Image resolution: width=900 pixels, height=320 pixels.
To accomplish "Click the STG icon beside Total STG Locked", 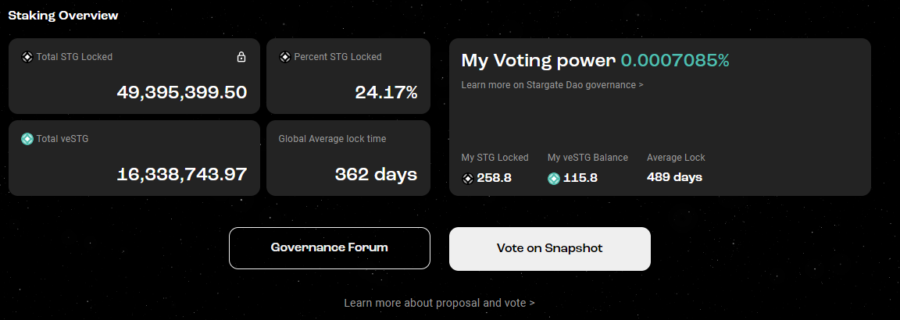I will (27, 57).
